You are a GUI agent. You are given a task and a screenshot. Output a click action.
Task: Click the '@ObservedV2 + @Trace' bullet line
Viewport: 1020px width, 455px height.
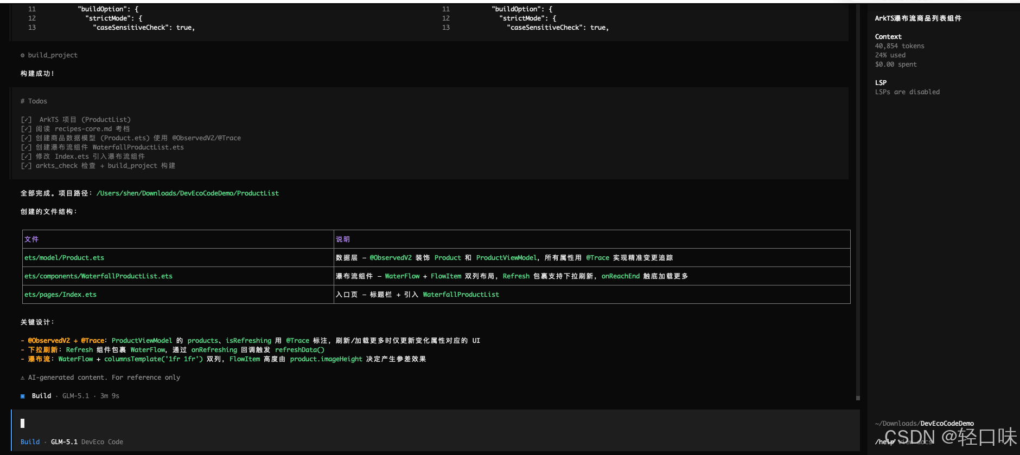[251, 341]
